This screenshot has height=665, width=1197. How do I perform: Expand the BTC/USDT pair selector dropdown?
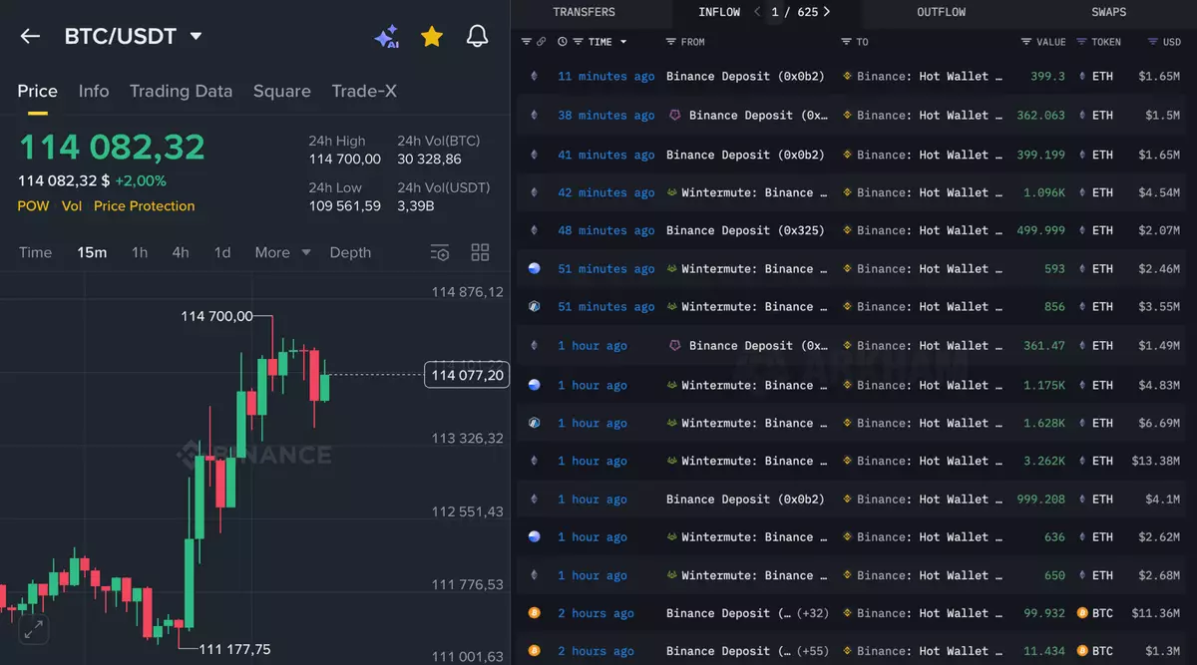[x=197, y=37]
